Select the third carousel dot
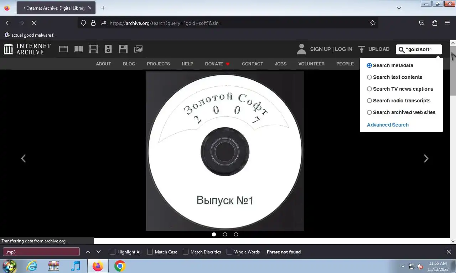Viewport: 456px width, 273px height. 236,234
